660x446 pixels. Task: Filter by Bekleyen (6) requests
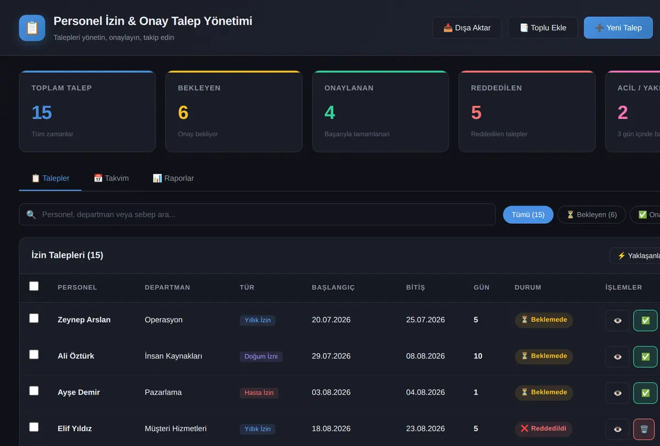pyautogui.click(x=591, y=214)
